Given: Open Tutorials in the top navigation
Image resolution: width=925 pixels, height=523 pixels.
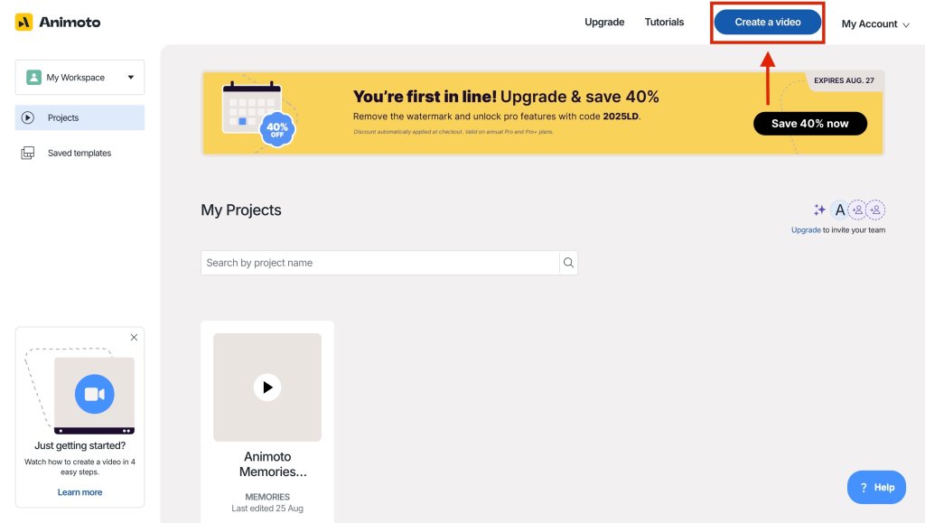Looking at the screenshot, I should click(664, 22).
